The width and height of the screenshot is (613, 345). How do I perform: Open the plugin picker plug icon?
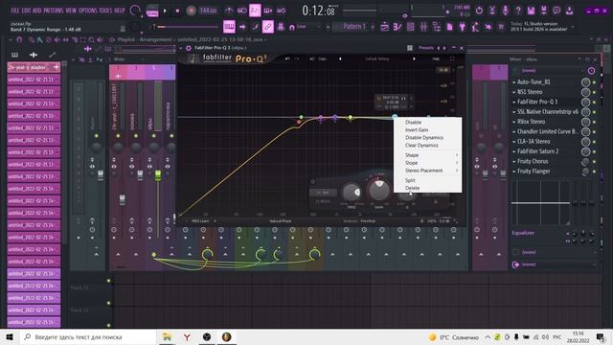(462, 27)
